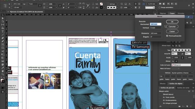This screenshot has width=195, height=109.
Task: Switch to the Páginas tab
Action: [163, 13]
